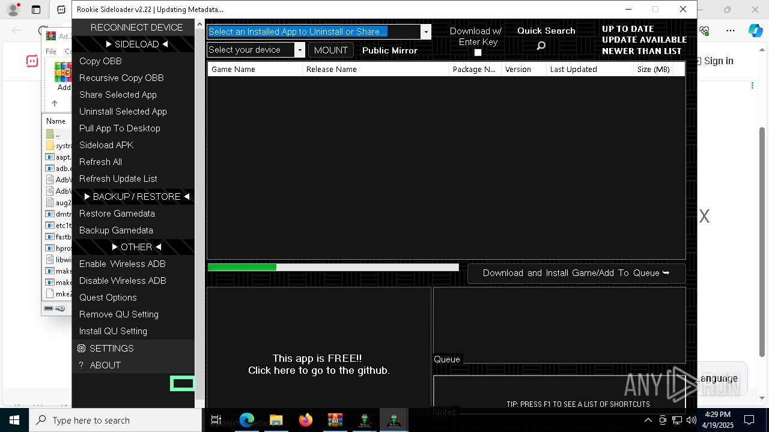
Task: Click the Edge profile avatar icon
Action: point(13,10)
